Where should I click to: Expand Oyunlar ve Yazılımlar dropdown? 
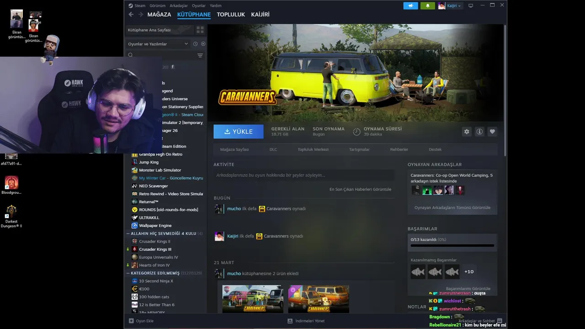point(158,44)
